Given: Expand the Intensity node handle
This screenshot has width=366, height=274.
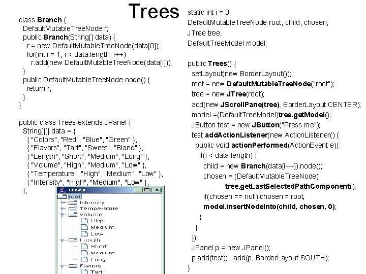Looking at the screenshot, I should pos(62,202).
